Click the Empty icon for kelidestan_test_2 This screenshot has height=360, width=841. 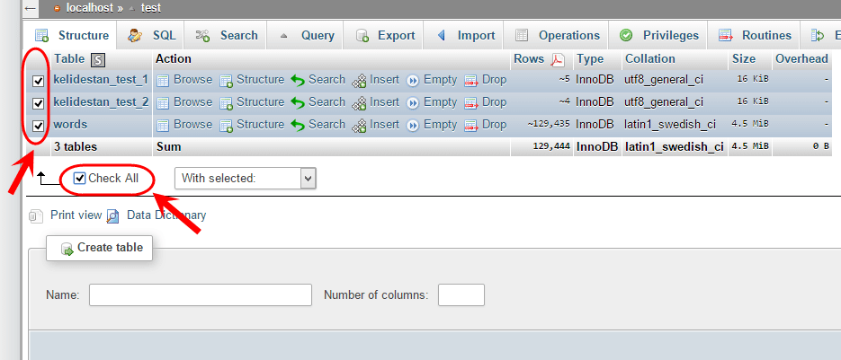[413, 103]
